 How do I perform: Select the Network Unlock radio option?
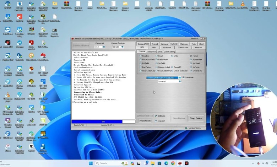click(157, 67)
